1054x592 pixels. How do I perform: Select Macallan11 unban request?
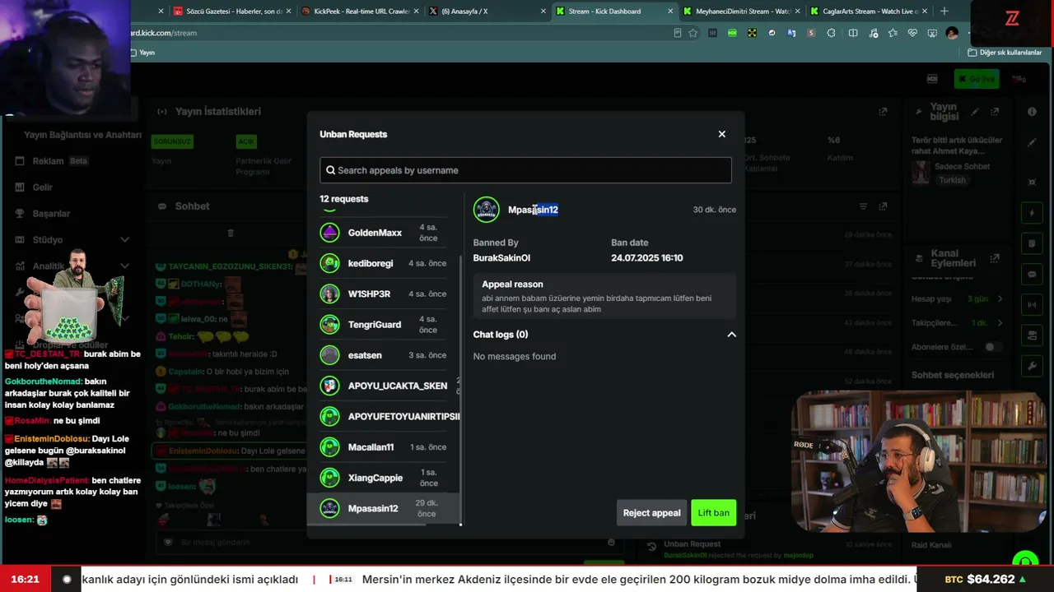384,446
